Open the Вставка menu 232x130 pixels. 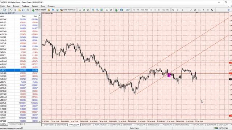16,6
